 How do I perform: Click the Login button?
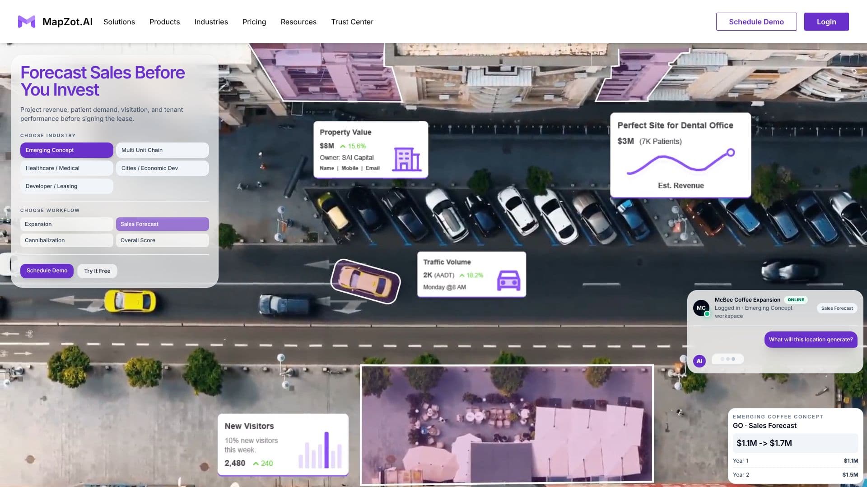(x=826, y=22)
